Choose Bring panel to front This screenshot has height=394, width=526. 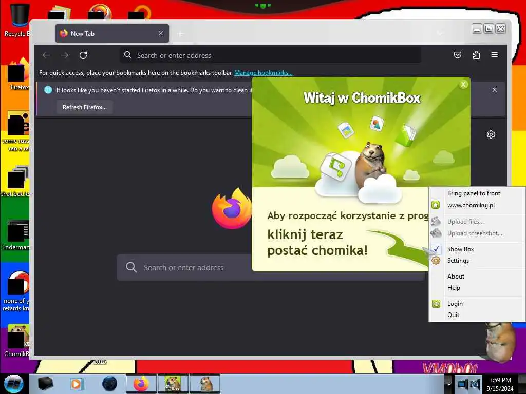pyautogui.click(x=474, y=193)
